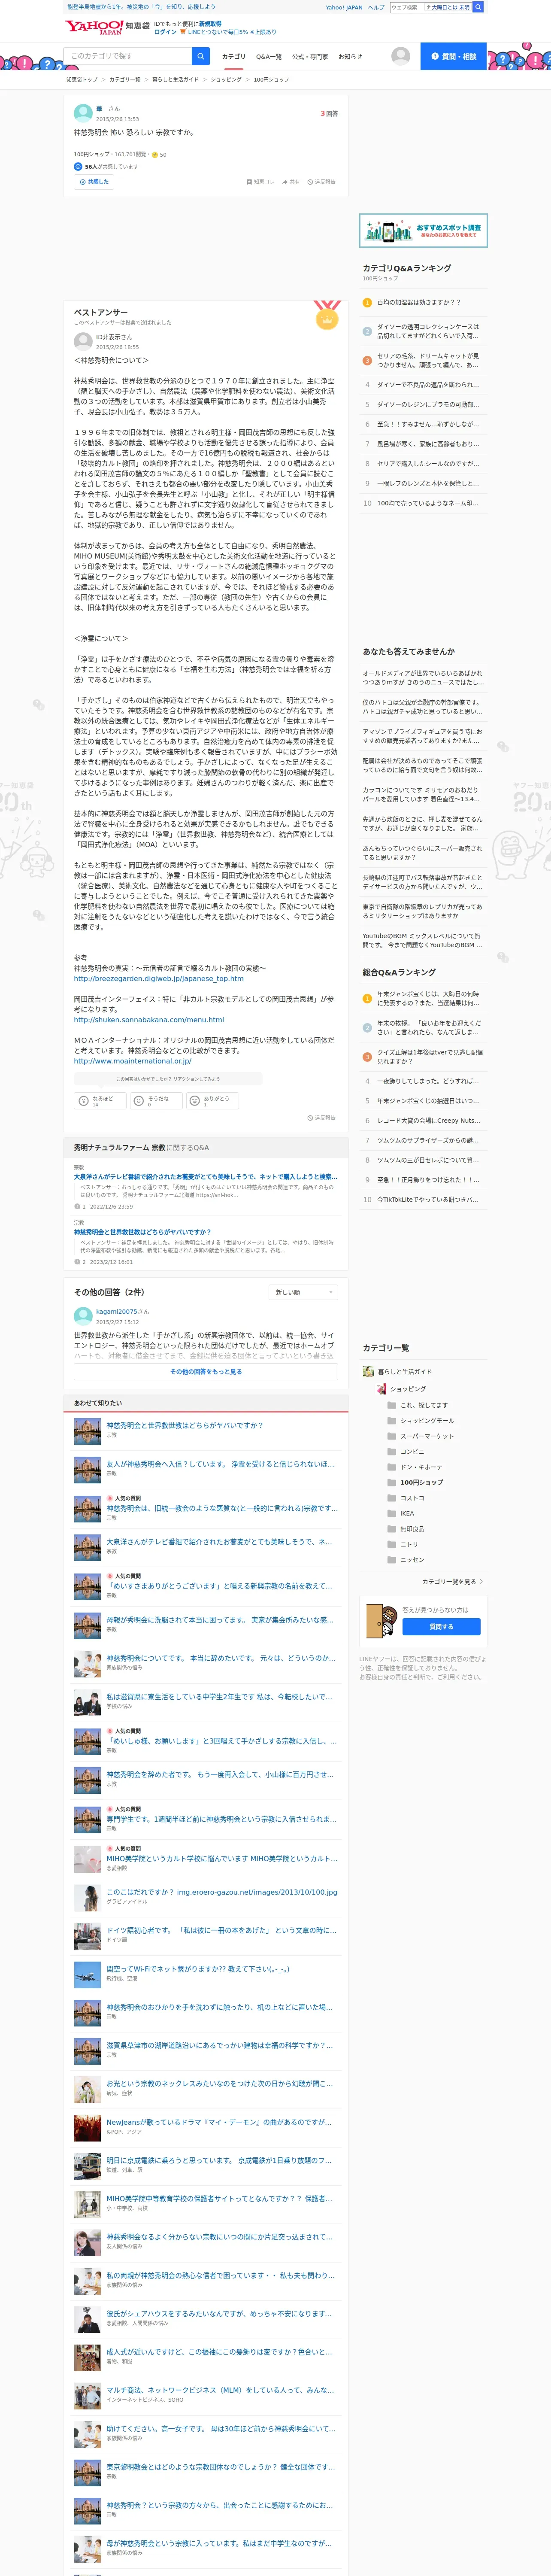Click the 暮らしと生活ガイド category thumbnail

pyautogui.click(x=368, y=1372)
